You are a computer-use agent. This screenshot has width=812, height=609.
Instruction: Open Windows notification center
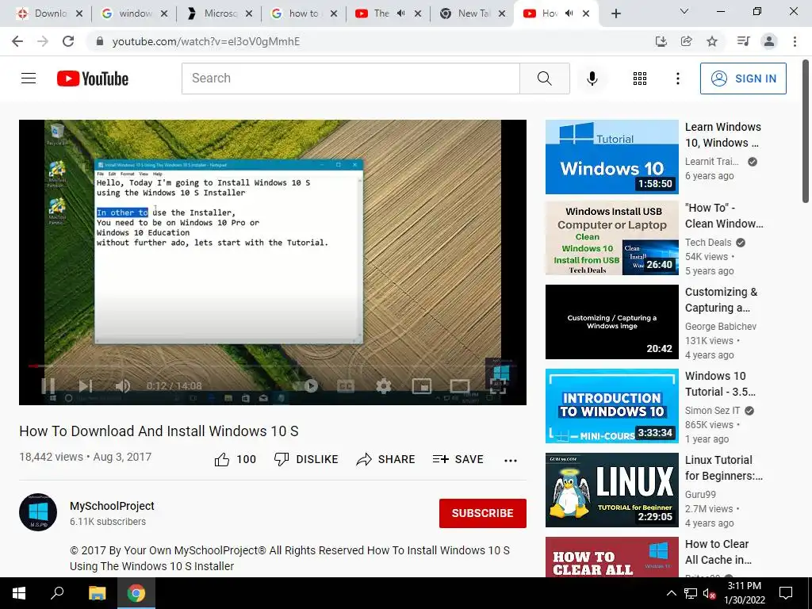click(x=786, y=593)
